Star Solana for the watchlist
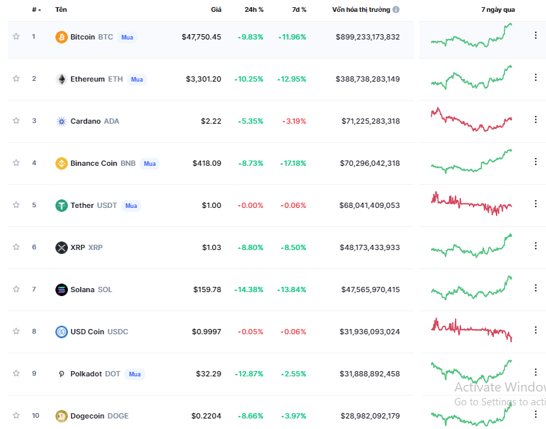Viewport: 546px width, 429px height. [16, 289]
